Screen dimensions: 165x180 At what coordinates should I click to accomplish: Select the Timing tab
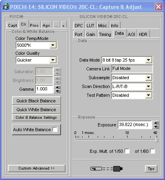[x=105, y=34]
